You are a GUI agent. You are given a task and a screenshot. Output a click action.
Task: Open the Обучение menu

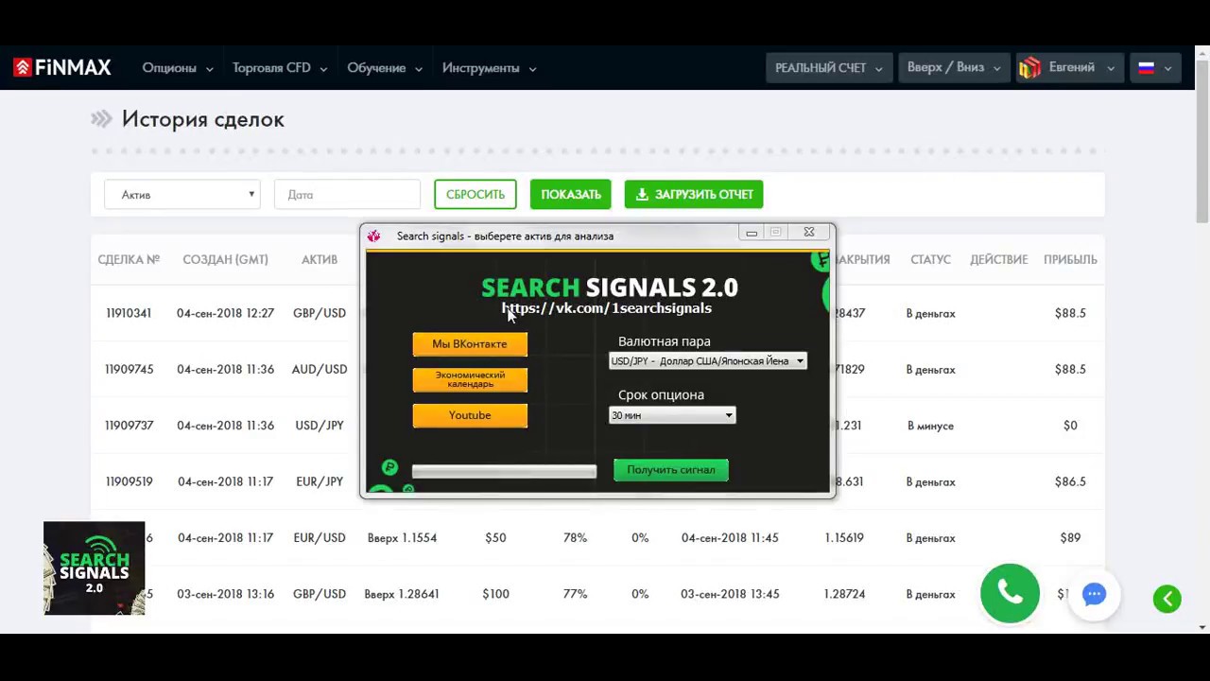(x=385, y=68)
